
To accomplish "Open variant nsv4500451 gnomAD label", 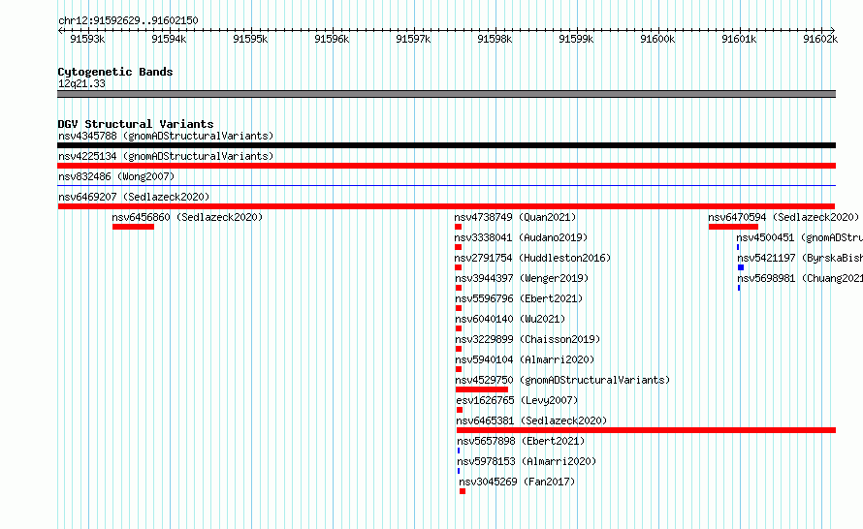I will pyautogui.click(x=799, y=237).
